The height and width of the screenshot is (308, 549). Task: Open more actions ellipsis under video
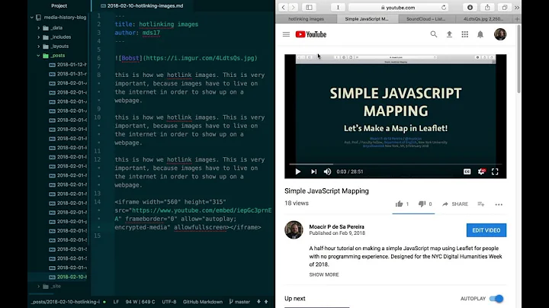[x=499, y=204]
